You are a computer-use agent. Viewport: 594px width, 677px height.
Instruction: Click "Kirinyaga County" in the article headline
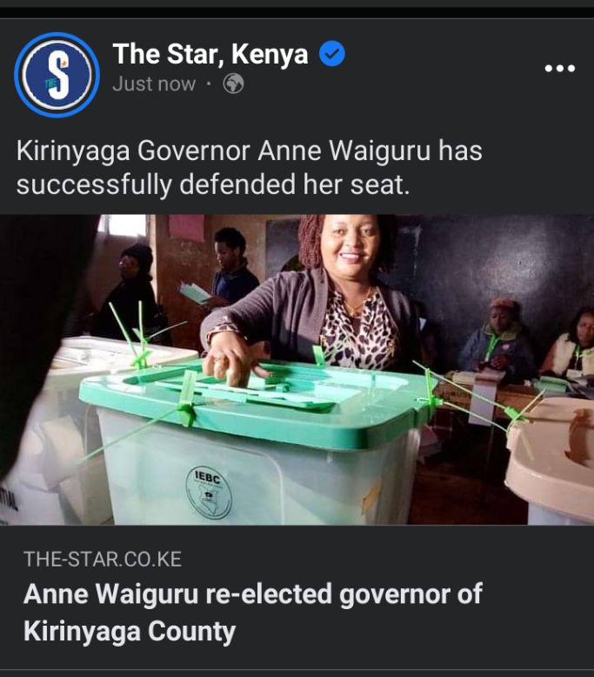coord(130,631)
